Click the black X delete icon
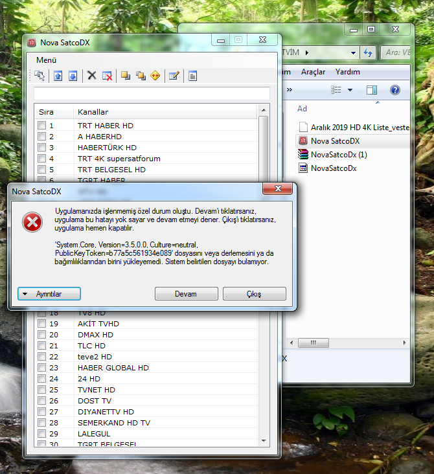 coord(92,76)
